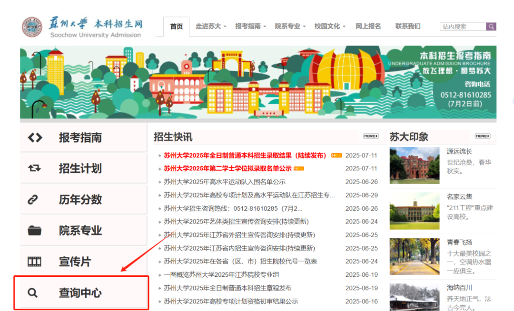This screenshot has height=311, width=514.
Task: Open 宣传片 in the left sidebar
Action: point(84,262)
